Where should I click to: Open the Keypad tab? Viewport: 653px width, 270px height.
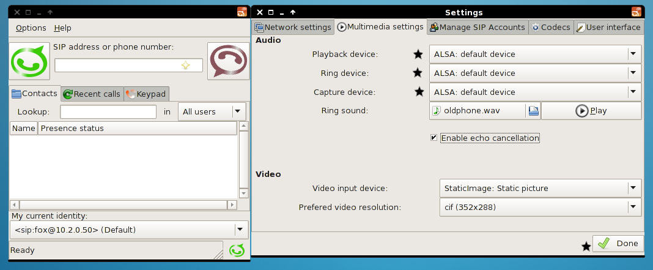[146, 94]
